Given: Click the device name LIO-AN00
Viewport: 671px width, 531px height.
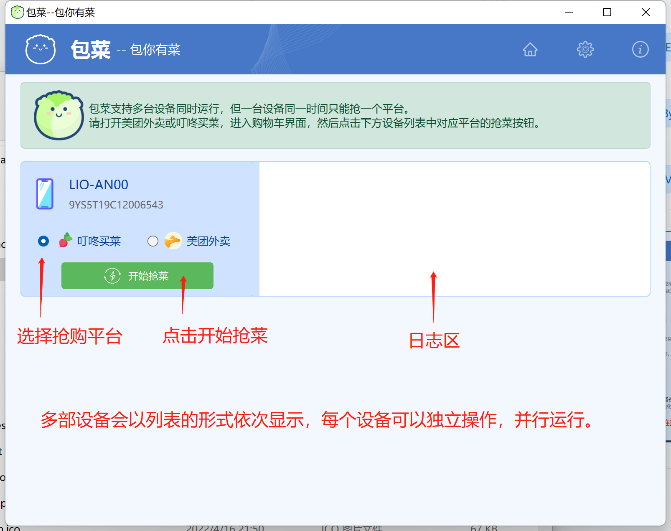Looking at the screenshot, I should tap(99, 185).
